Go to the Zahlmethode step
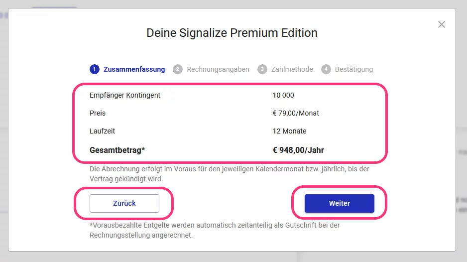Viewport: 467px width, 262px height. (292, 69)
